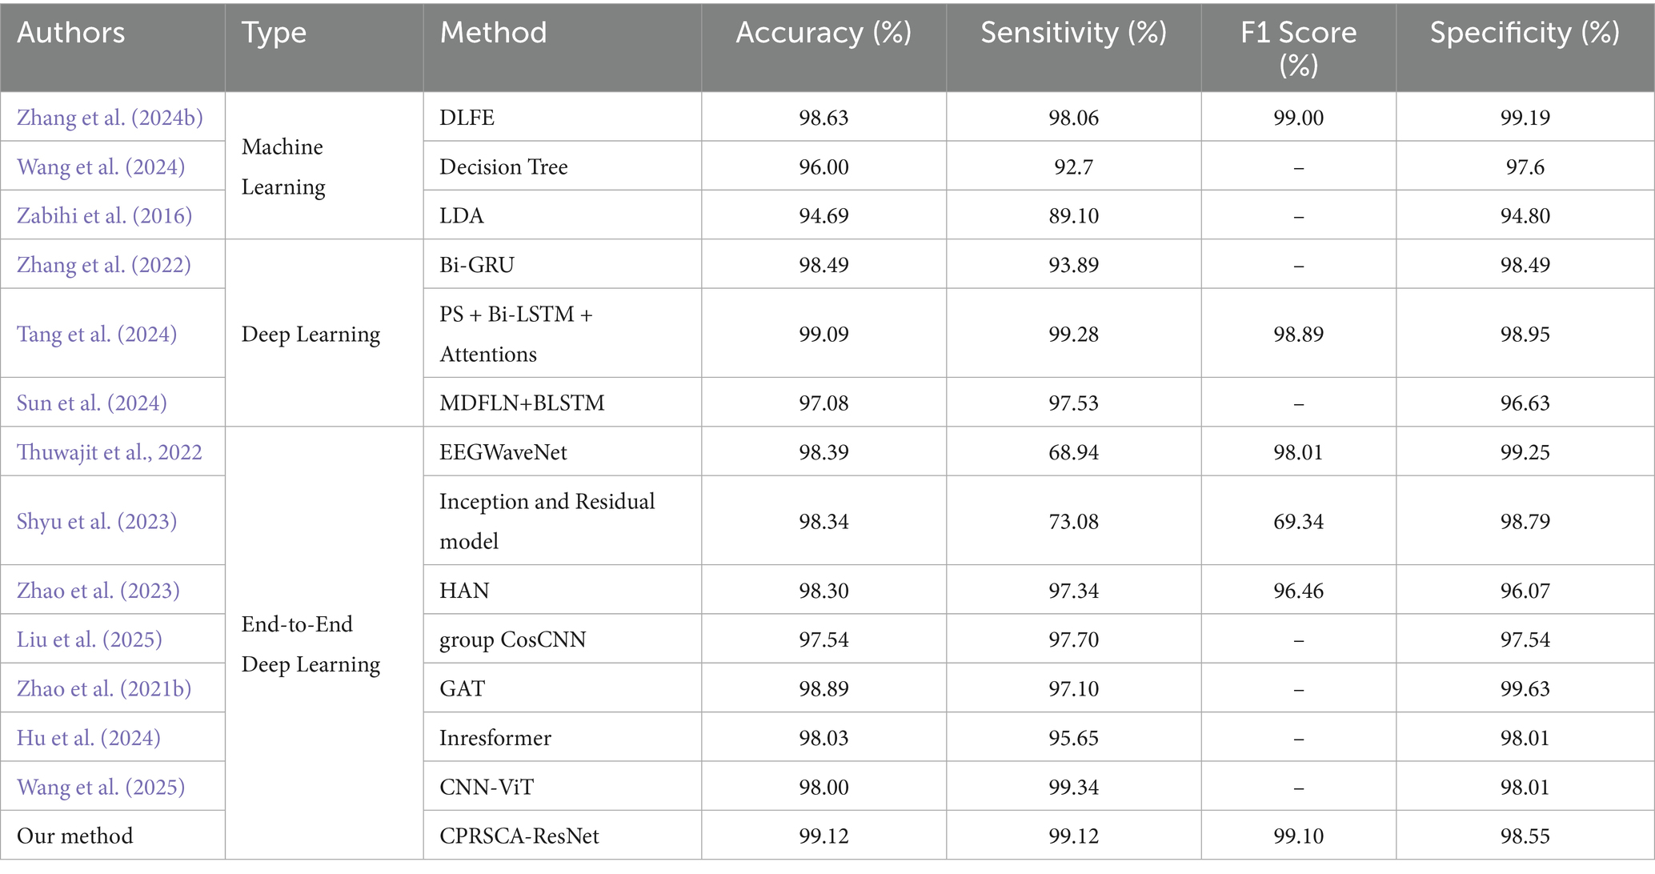Image resolution: width=1655 pixels, height=874 pixels.
Task: Click the Wang et al. (2024) reference
Action: (101, 166)
